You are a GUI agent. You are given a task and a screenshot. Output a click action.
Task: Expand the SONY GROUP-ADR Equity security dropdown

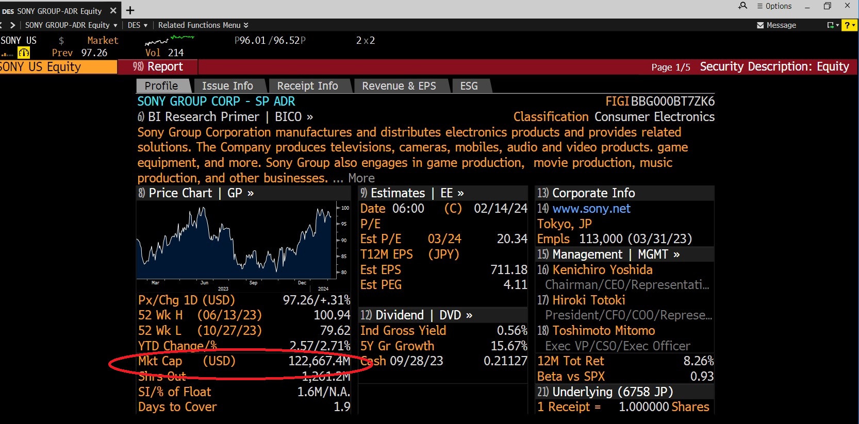coord(71,25)
